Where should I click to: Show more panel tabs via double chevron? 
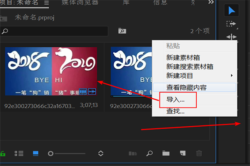point(211,2)
